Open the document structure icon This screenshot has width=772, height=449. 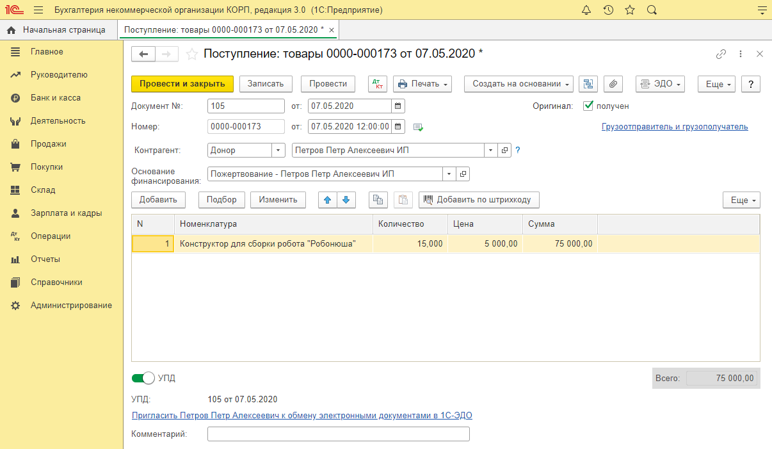point(588,84)
